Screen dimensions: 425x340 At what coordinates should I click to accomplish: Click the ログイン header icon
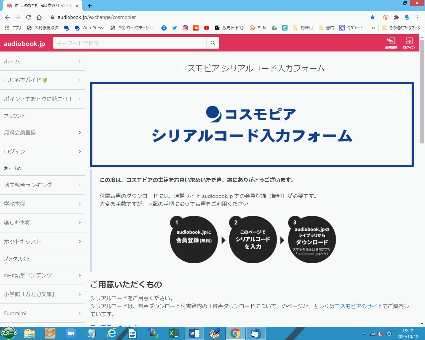click(x=409, y=43)
